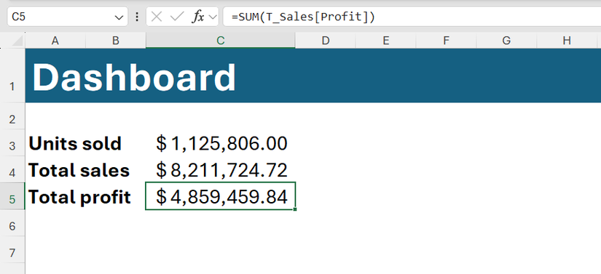Click the Select All corner triangle
The width and height of the screenshot is (601, 274).
(17, 41)
